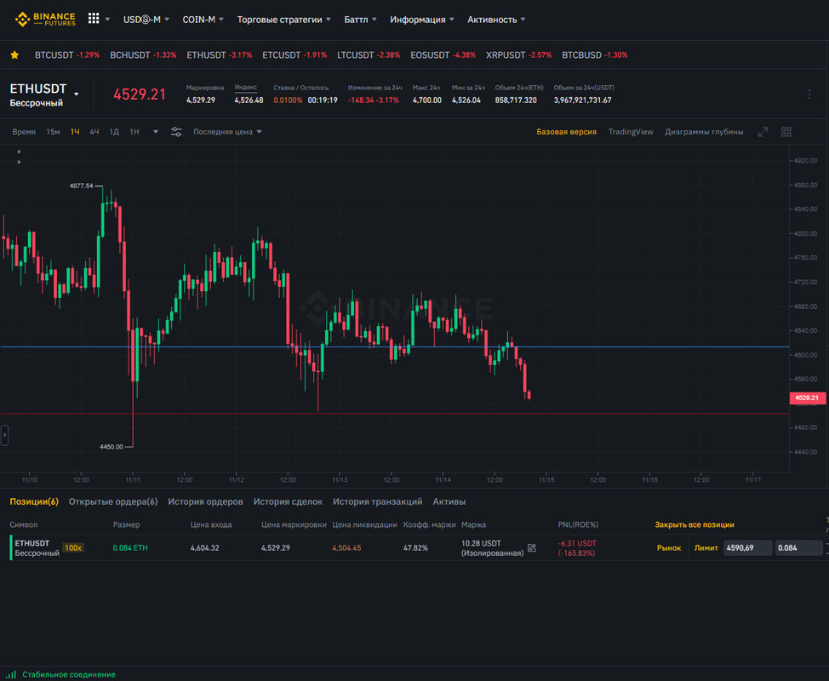Expand the upper chart legend arrow

pyautogui.click(x=19, y=152)
